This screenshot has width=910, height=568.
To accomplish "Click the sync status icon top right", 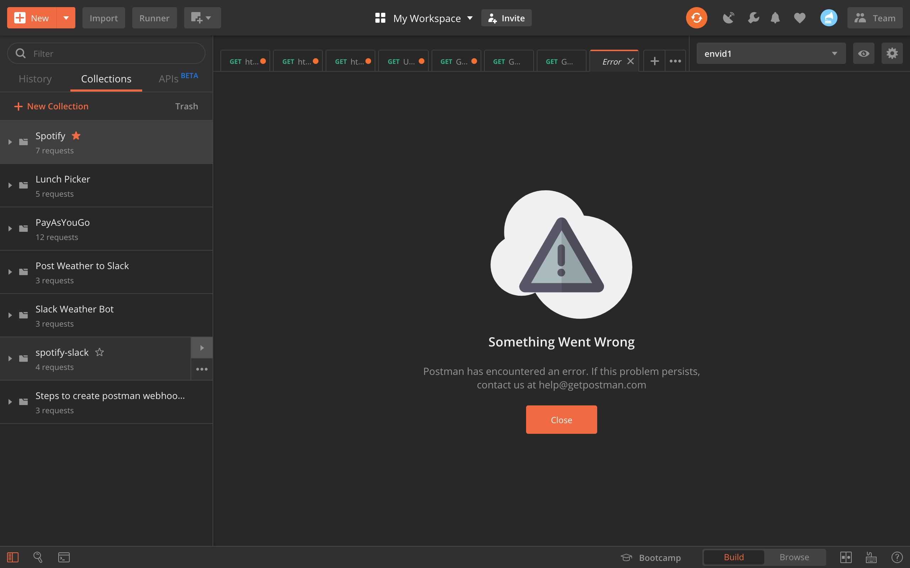I will coord(696,18).
